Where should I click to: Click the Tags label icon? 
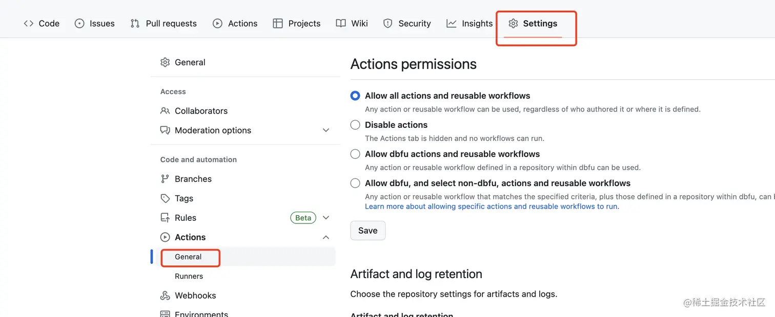(x=165, y=198)
